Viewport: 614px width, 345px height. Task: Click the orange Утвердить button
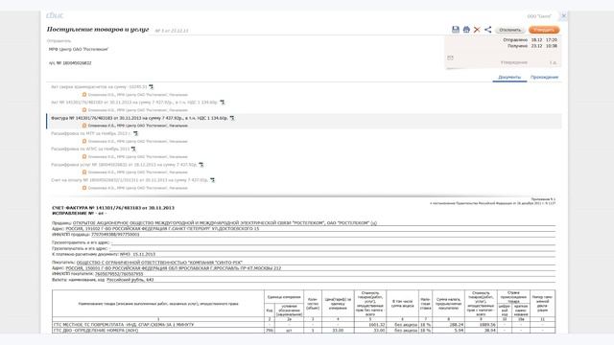coord(544,30)
